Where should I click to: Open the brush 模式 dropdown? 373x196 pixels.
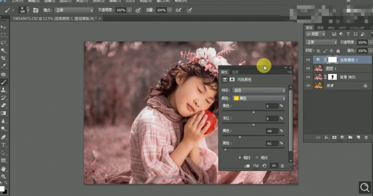(74, 10)
